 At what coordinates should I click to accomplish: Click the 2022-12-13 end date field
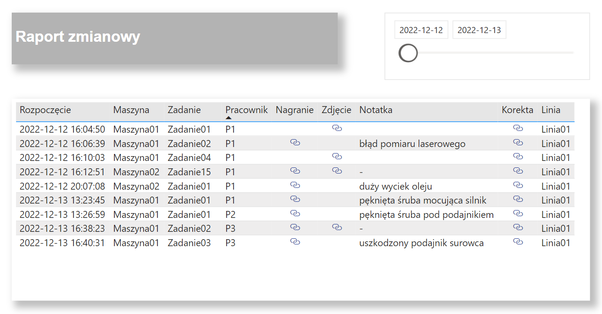click(x=479, y=30)
